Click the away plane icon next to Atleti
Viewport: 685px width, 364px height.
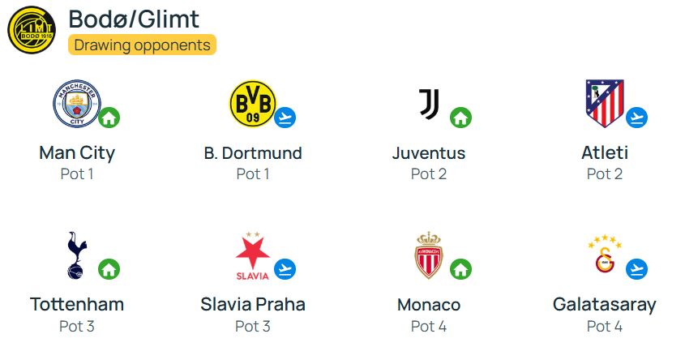click(x=637, y=118)
